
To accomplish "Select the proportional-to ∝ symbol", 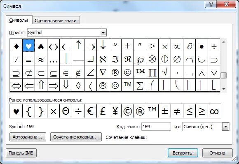I will pyautogui.click(x=177, y=46).
